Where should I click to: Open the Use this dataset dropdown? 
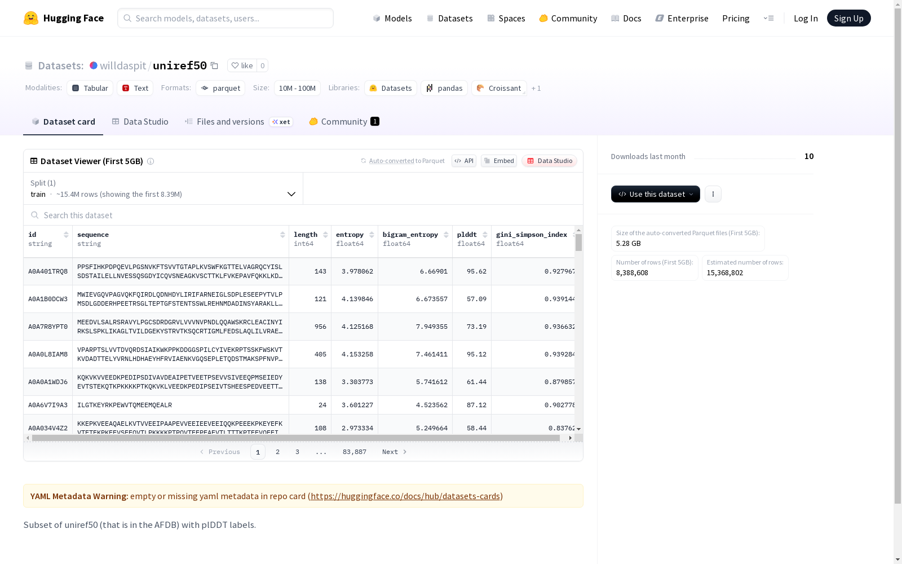point(656,194)
